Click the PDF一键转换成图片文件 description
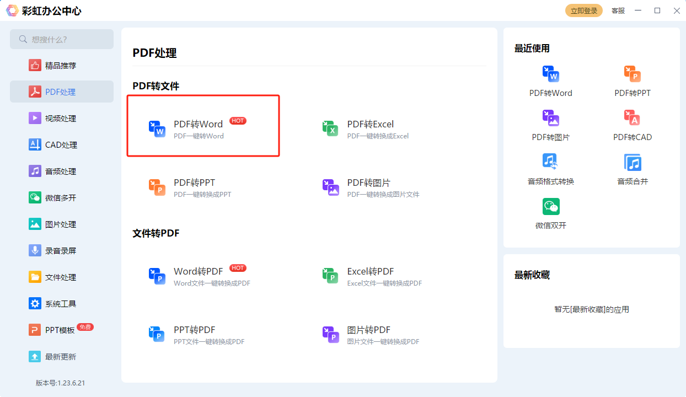The width and height of the screenshot is (686, 397). (383, 194)
